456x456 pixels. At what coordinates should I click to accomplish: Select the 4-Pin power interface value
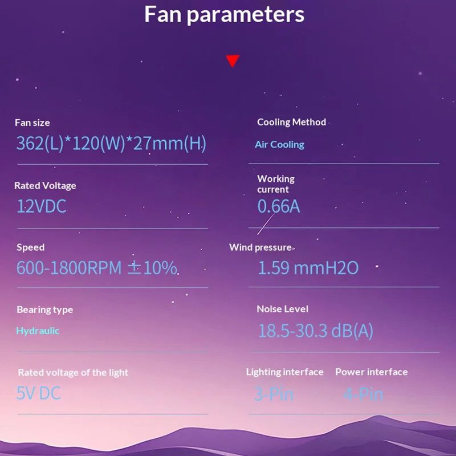[x=363, y=394]
